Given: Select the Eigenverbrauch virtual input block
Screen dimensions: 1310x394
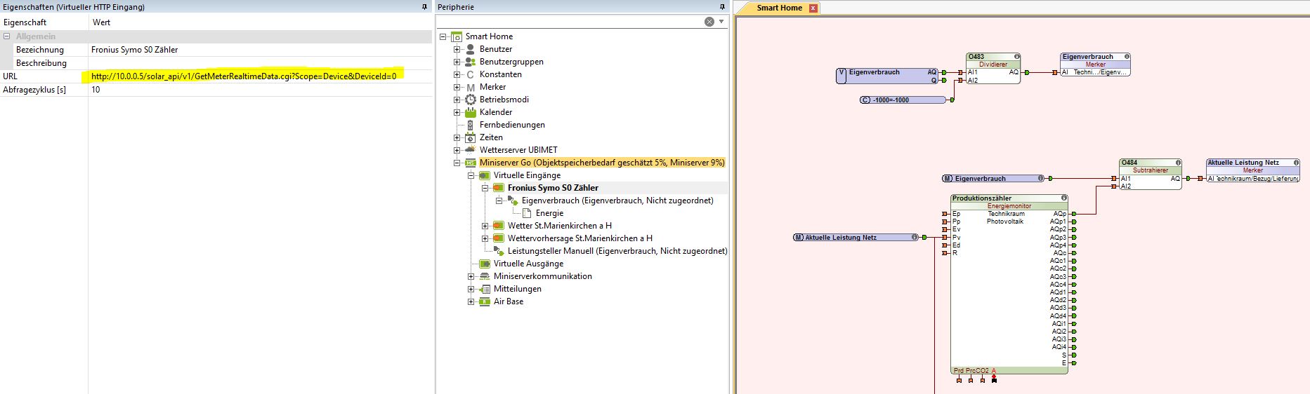Looking at the screenshot, I should (888, 76).
